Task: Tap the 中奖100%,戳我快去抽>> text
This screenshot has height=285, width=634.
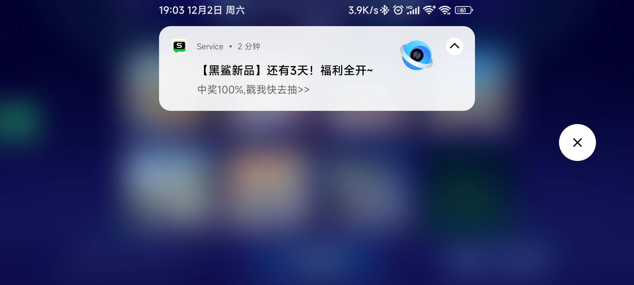Action: (253, 90)
